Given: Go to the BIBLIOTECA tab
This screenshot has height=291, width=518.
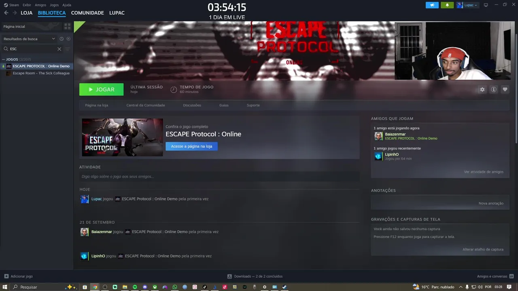Looking at the screenshot, I should pyautogui.click(x=52, y=13).
